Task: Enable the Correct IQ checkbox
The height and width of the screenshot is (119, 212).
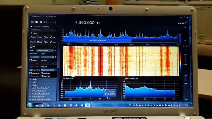Action: click(x=42, y=73)
